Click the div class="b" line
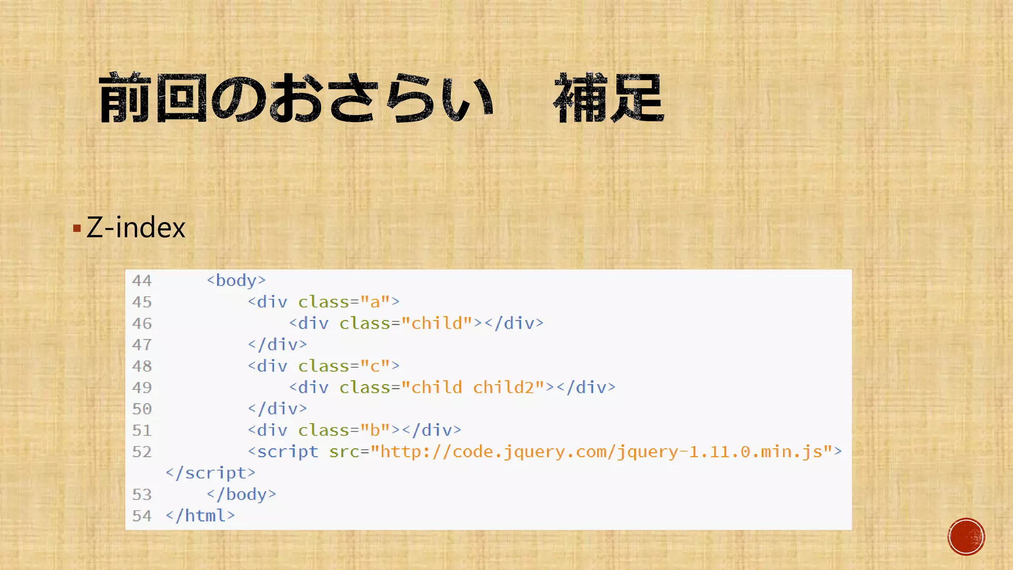This screenshot has width=1013, height=570. click(354, 430)
